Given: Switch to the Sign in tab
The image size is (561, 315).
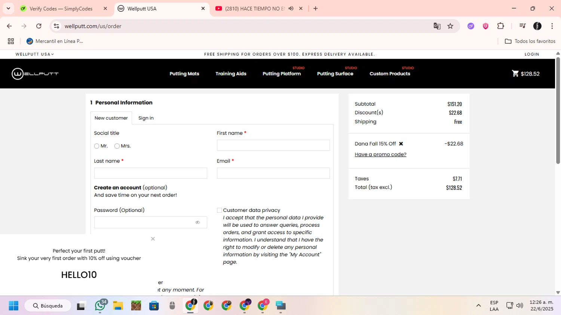Looking at the screenshot, I should 146,118.
